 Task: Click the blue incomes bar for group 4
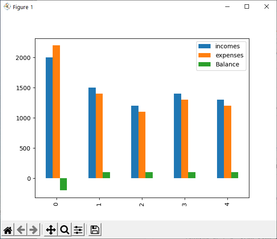click(x=220, y=139)
